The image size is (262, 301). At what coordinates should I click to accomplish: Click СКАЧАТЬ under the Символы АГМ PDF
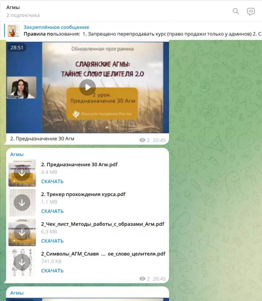(52, 271)
